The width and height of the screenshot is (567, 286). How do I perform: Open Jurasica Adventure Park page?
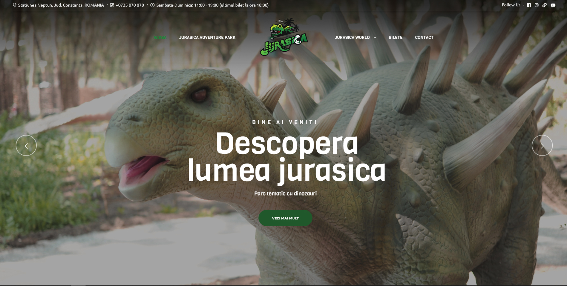tap(207, 37)
